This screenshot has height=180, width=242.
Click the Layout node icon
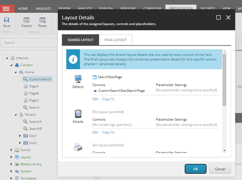point(17,157)
